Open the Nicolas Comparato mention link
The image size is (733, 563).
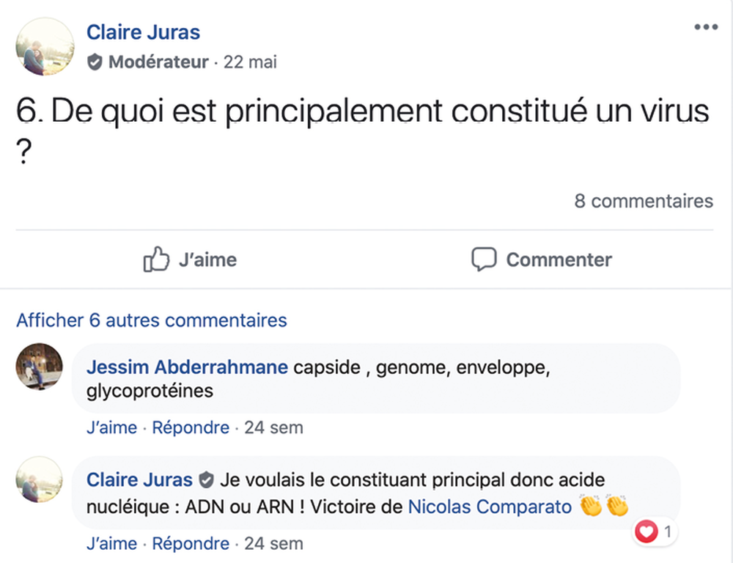tap(490, 506)
